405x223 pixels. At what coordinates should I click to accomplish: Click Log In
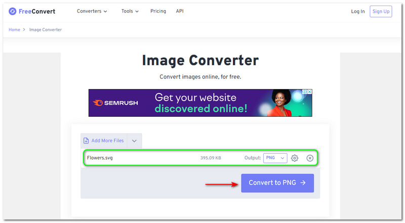pyautogui.click(x=358, y=11)
